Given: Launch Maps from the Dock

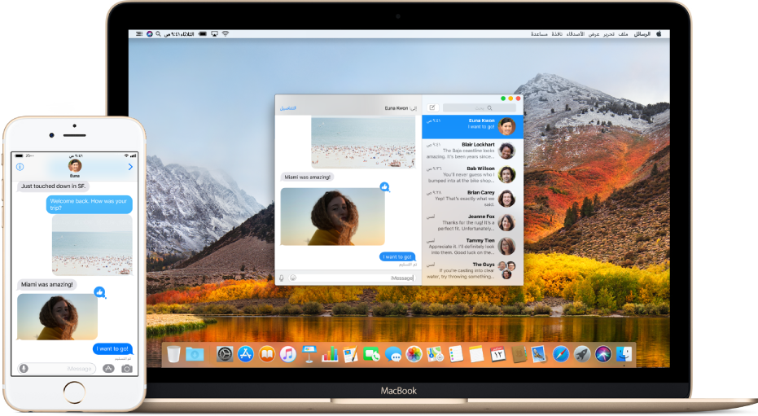Looking at the screenshot, I should pyautogui.click(x=435, y=355).
